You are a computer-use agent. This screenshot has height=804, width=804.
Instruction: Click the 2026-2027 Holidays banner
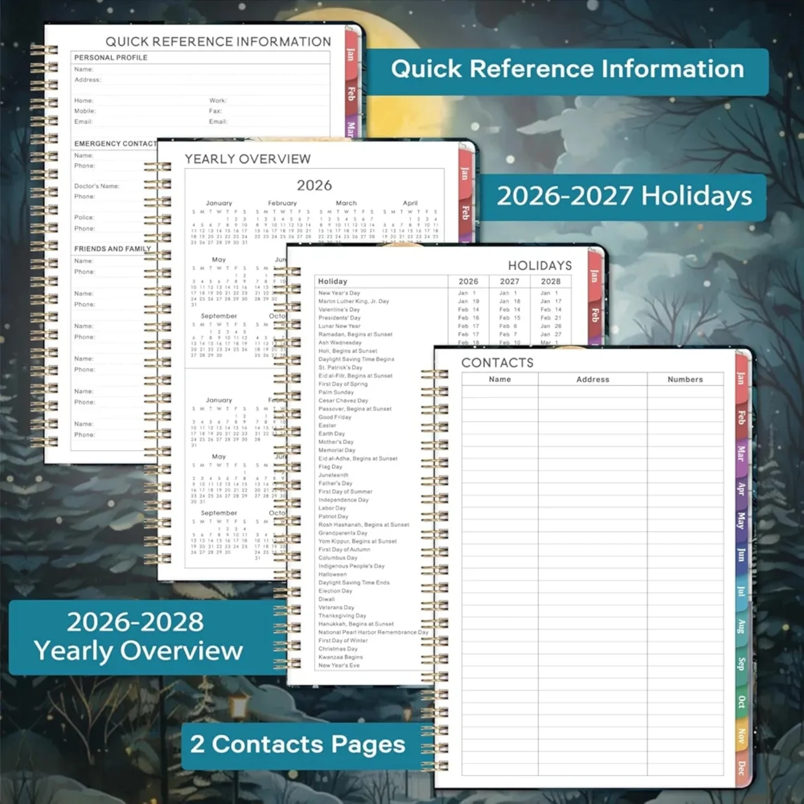[624, 197]
